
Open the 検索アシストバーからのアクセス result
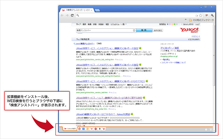pos(110,81)
